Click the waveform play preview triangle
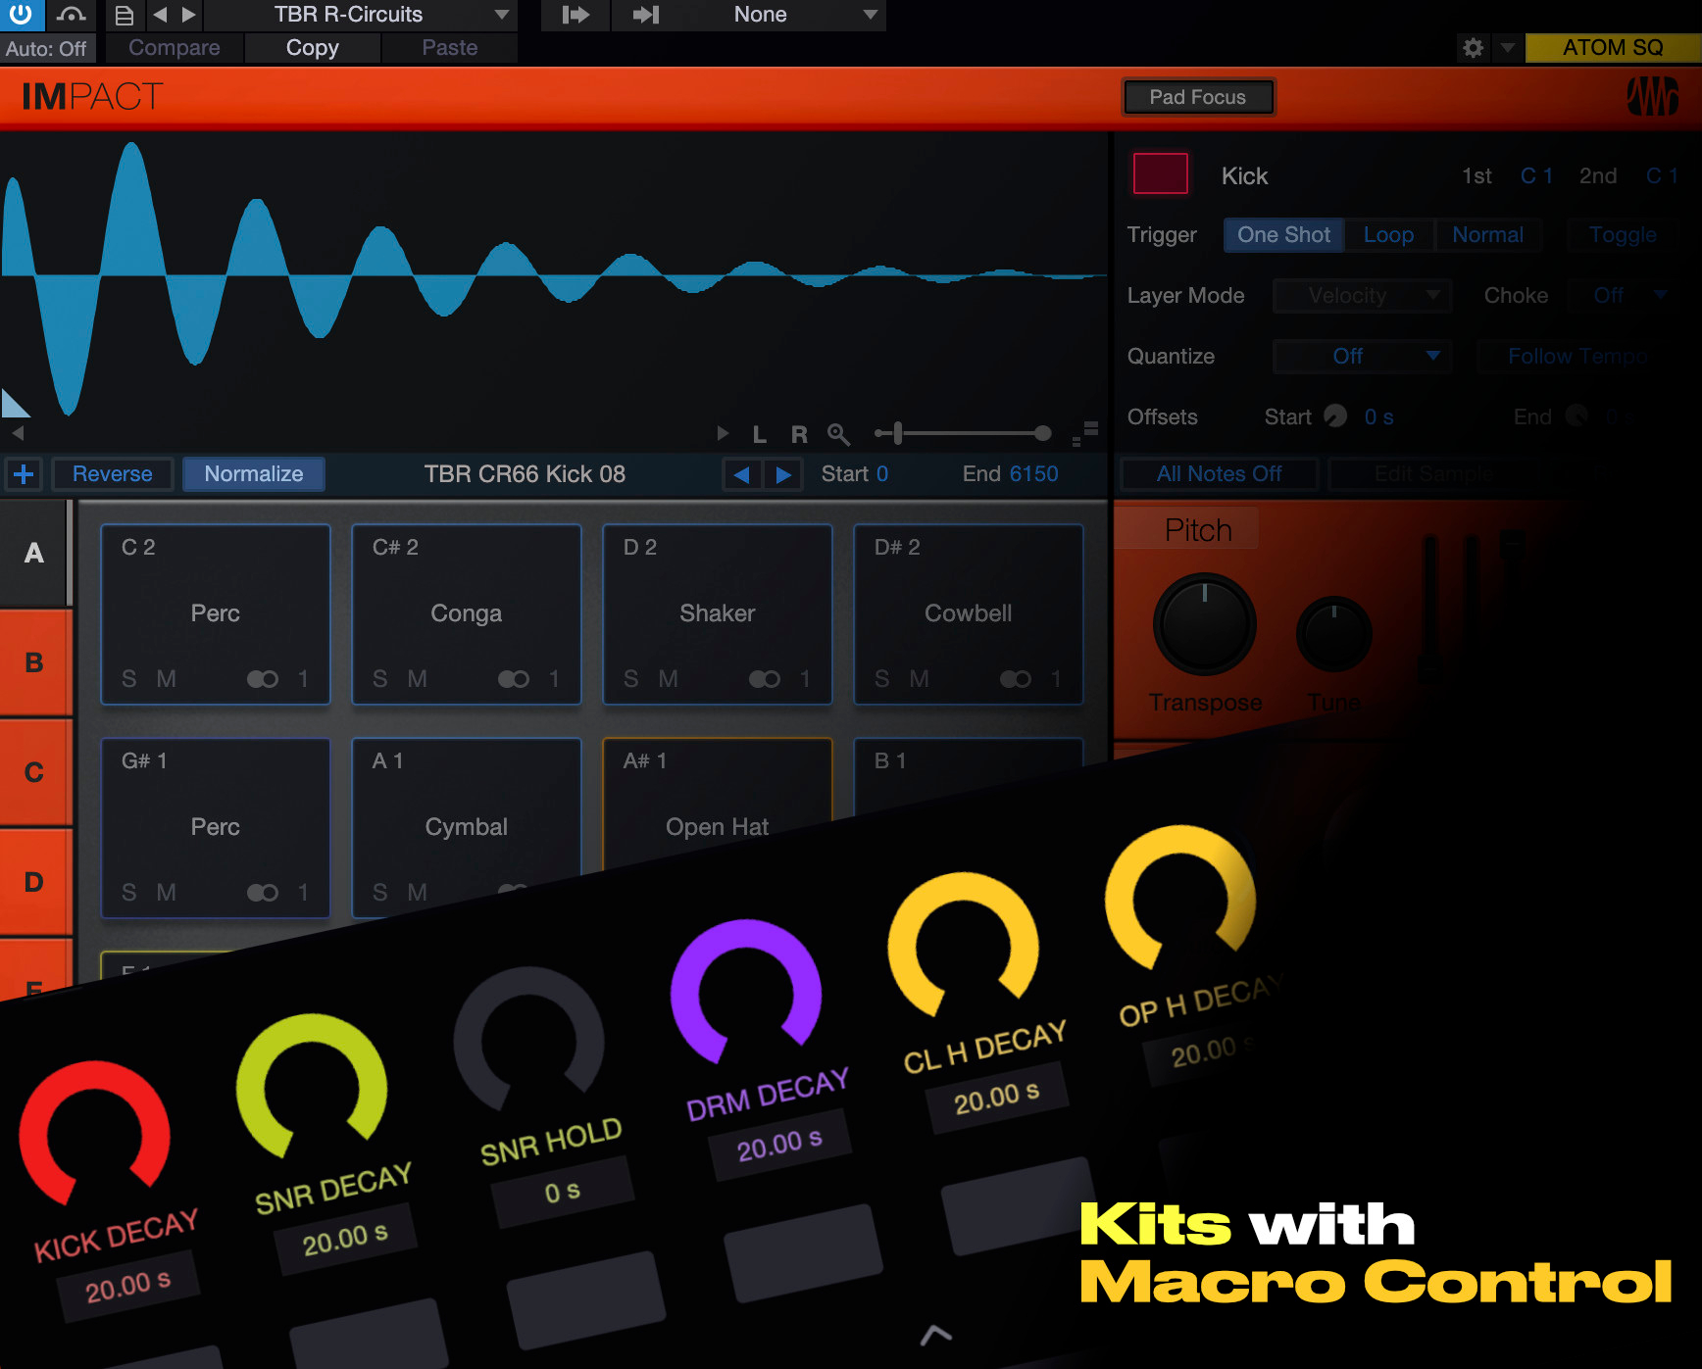Viewport: 1702px width, 1369px height. point(723,433)
